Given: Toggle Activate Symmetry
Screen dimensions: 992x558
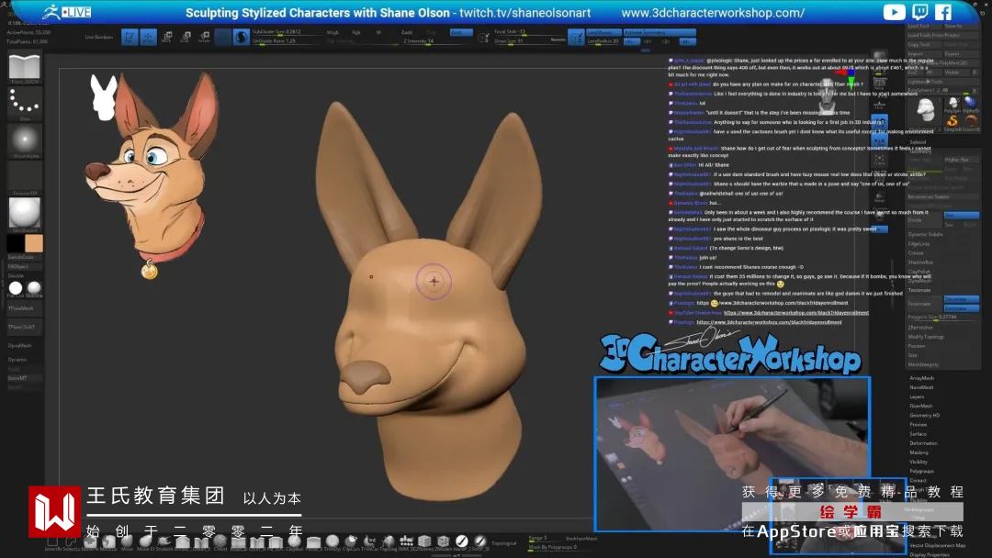Looking at the screenshot, I should pos(659,32).
